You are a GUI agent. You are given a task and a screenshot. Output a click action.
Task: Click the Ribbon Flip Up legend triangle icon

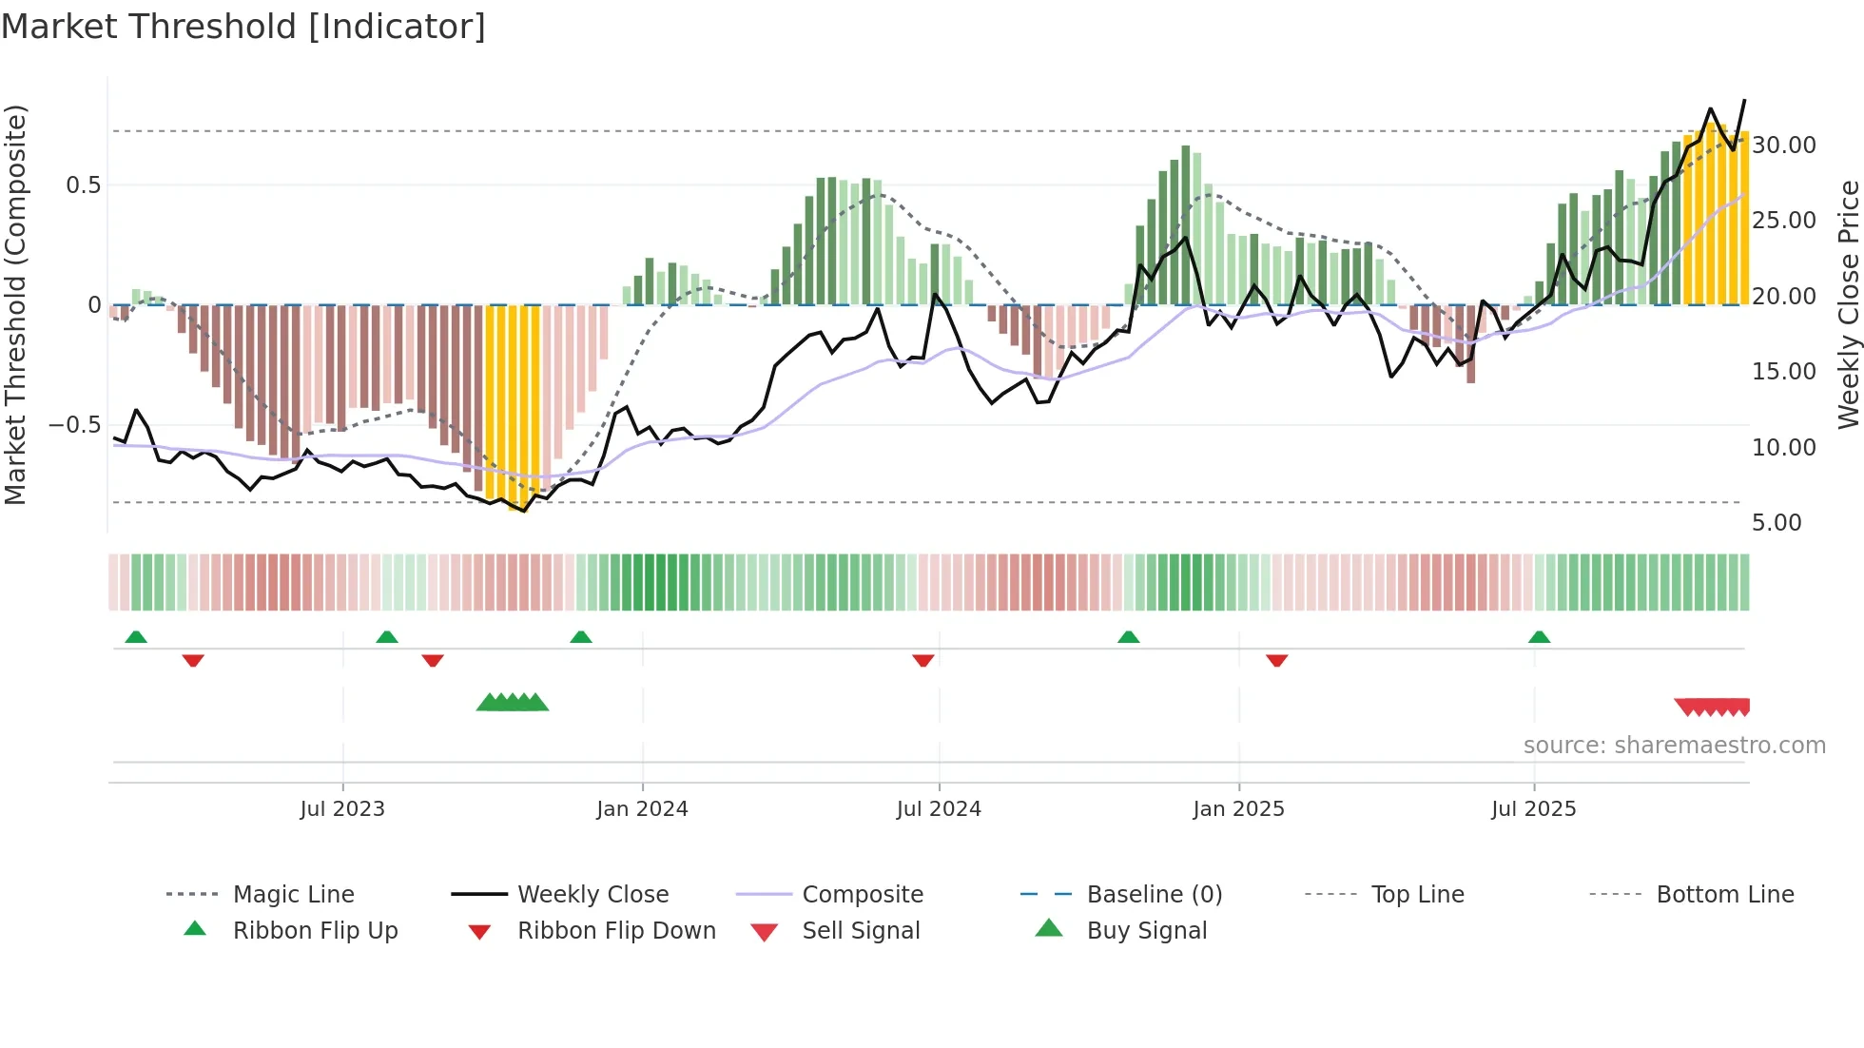195,929
